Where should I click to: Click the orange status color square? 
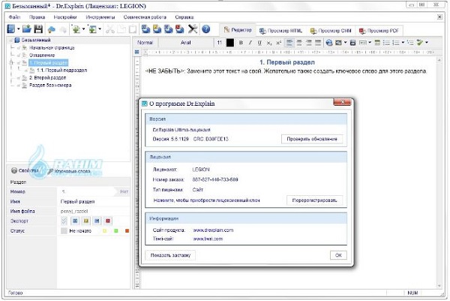pyautogui.click(x=127, y=231)
